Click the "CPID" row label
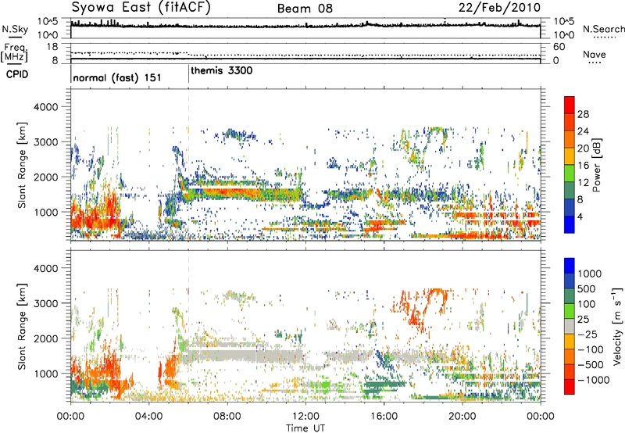This screenshot has height=433, width=625. coord(17,74)
